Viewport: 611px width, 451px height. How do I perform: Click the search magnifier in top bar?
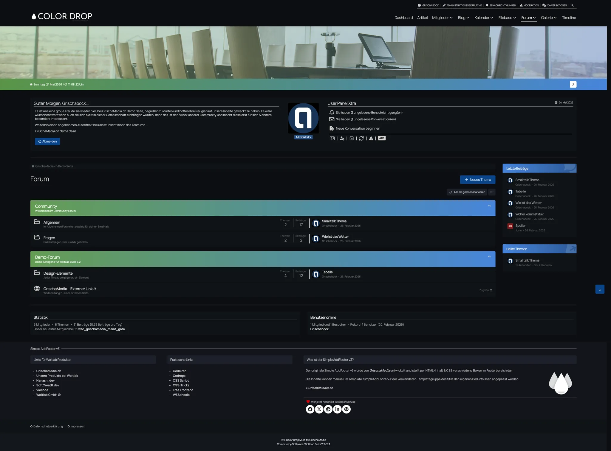click(x=572, y=5)
